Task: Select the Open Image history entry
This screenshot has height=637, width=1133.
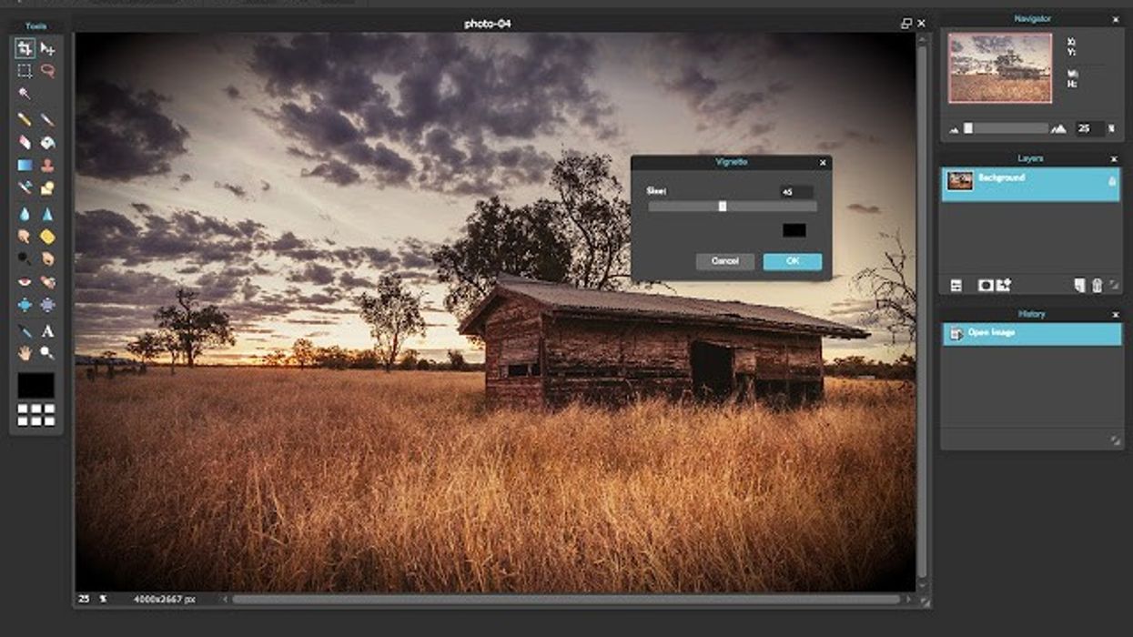Action: (x=1030, y=334)
